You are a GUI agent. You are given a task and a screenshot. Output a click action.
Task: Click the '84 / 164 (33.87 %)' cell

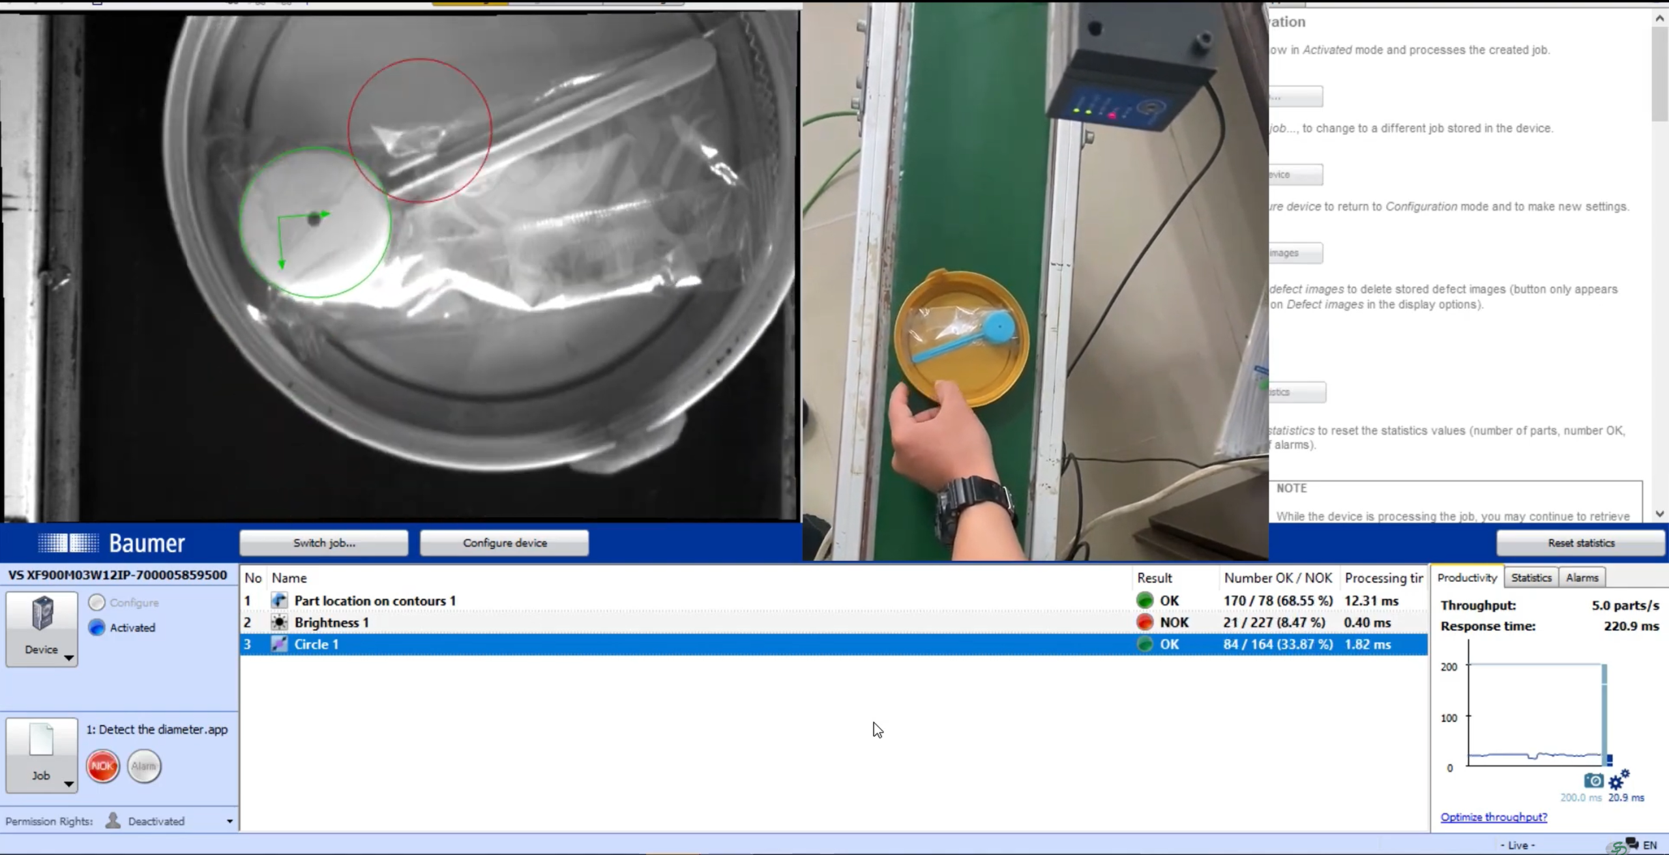tap(1278, 644)
